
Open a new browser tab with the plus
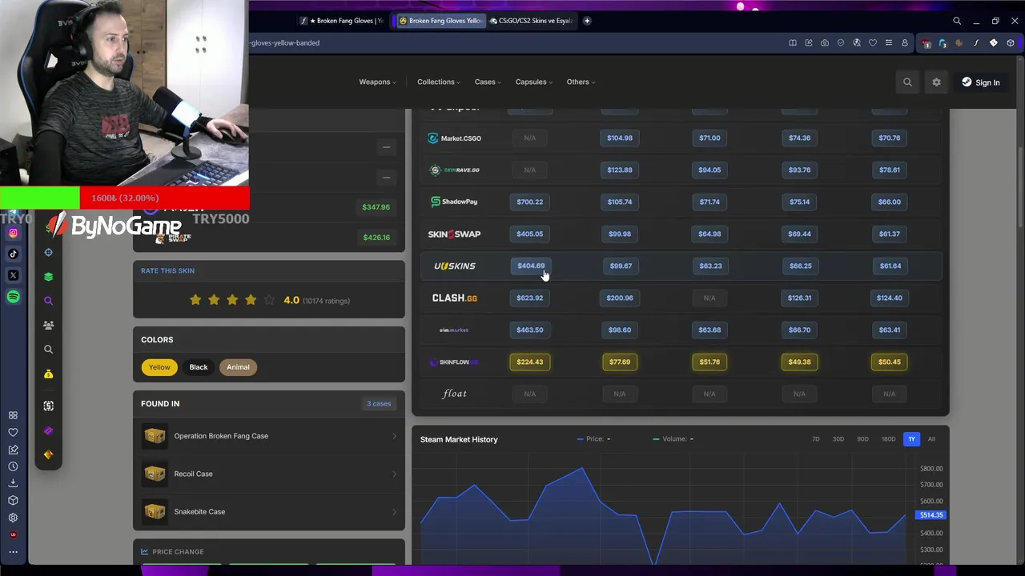pos(587,21)
